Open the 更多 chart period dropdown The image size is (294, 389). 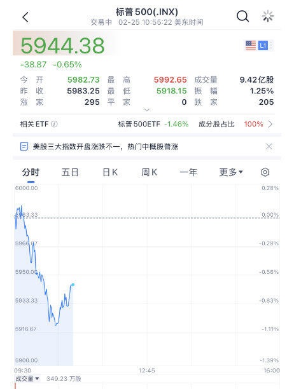231,172
